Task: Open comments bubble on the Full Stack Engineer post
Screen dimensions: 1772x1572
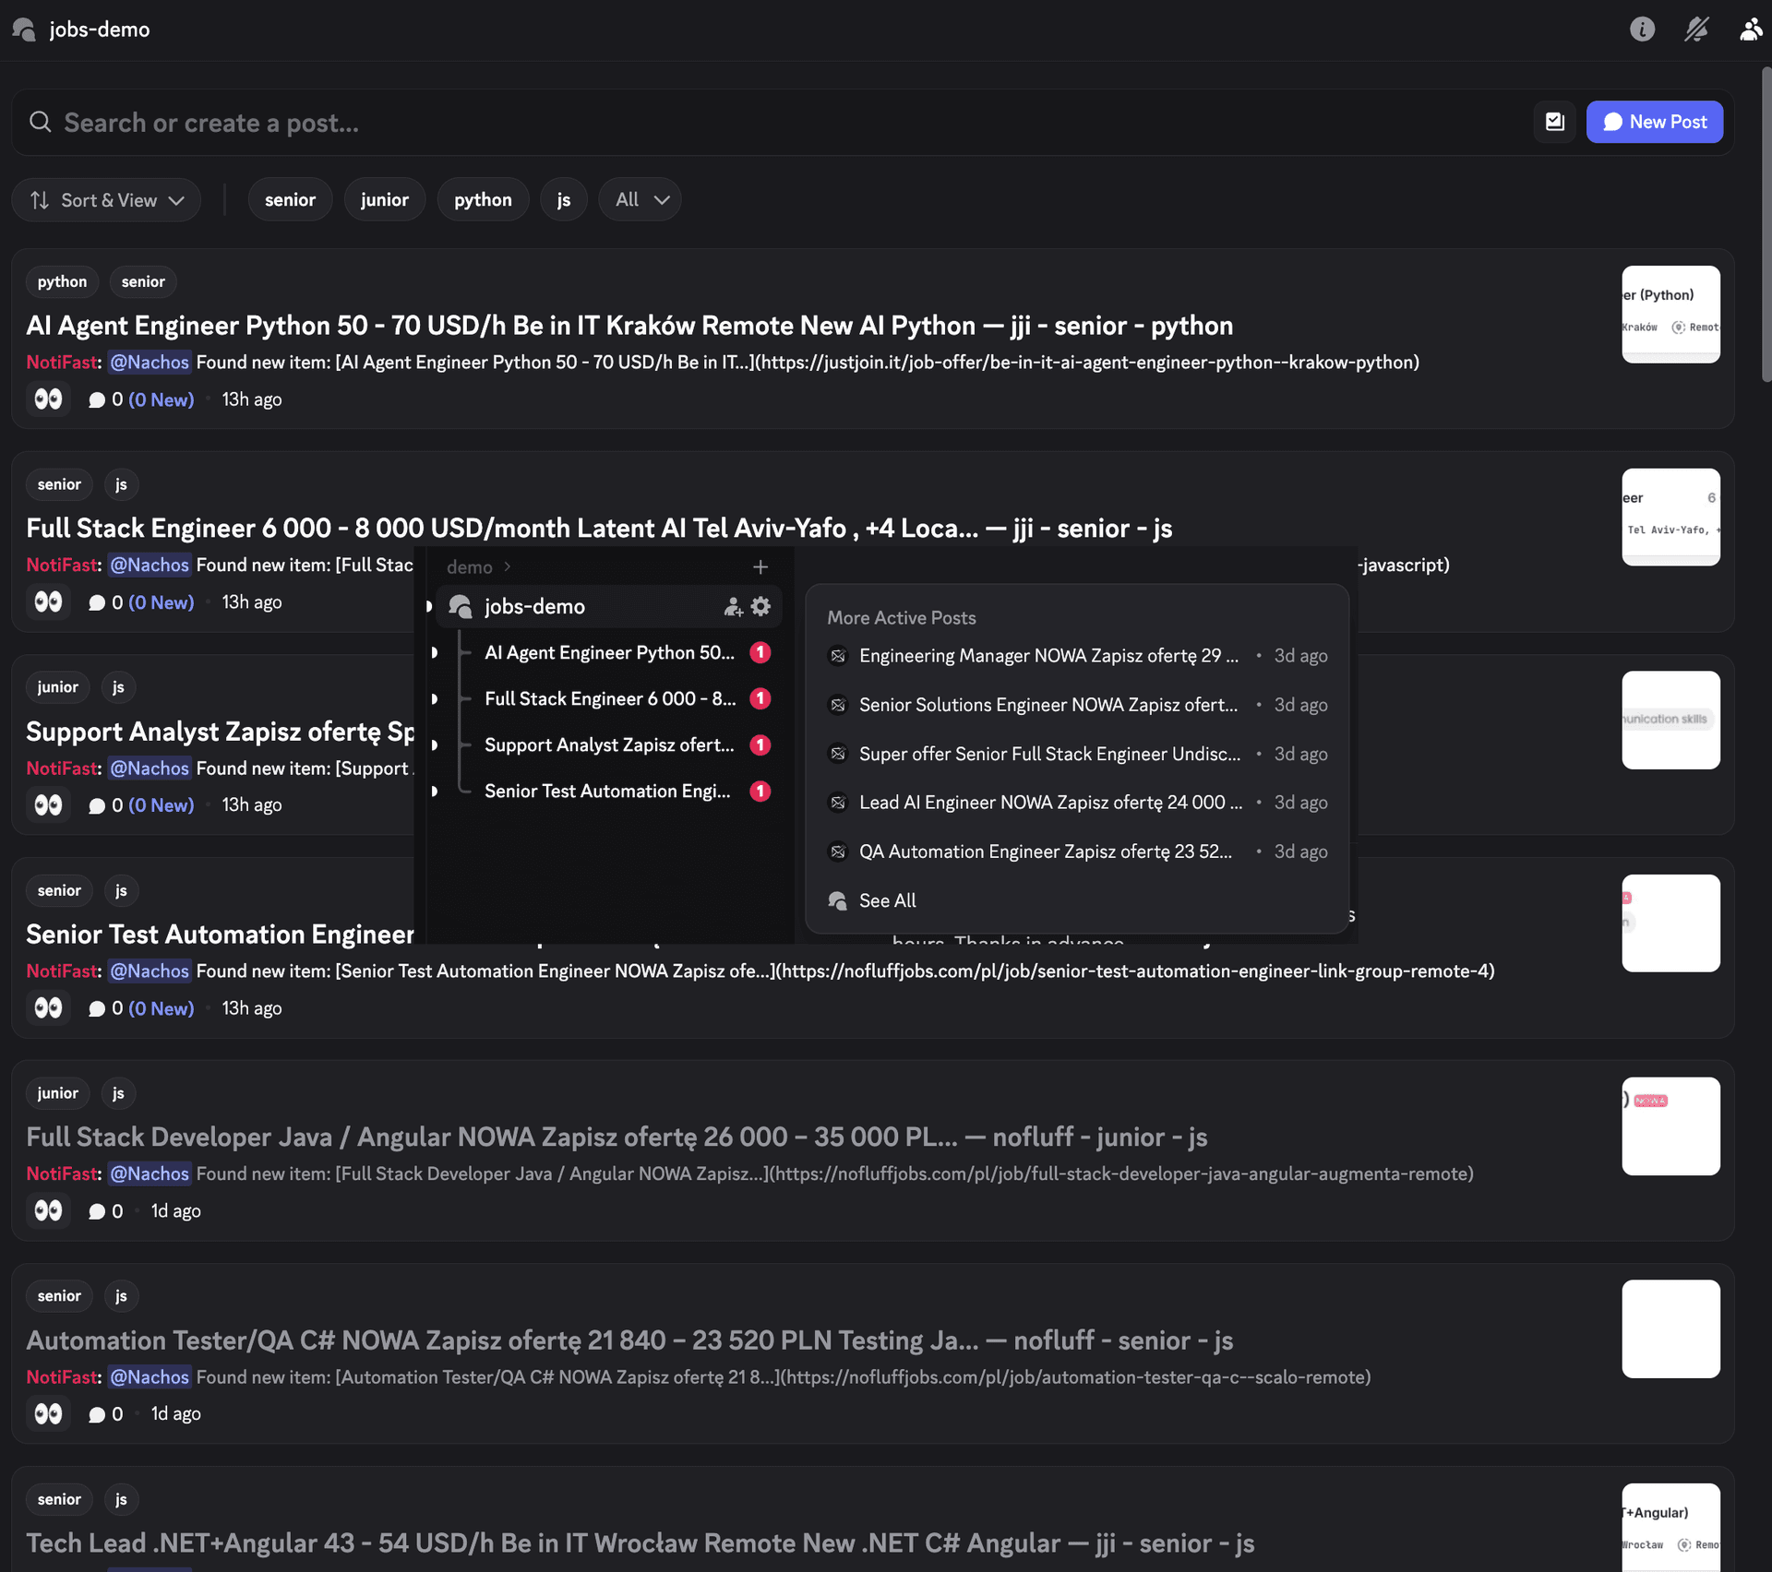Action: (97, 601)
